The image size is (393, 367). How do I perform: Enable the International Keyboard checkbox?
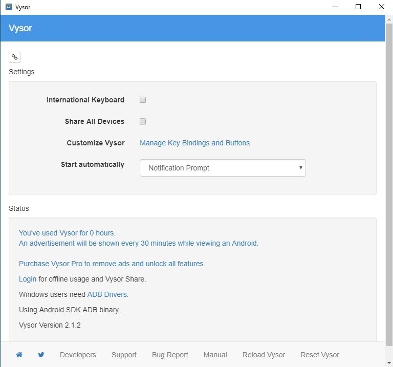(x=143, y=100)
